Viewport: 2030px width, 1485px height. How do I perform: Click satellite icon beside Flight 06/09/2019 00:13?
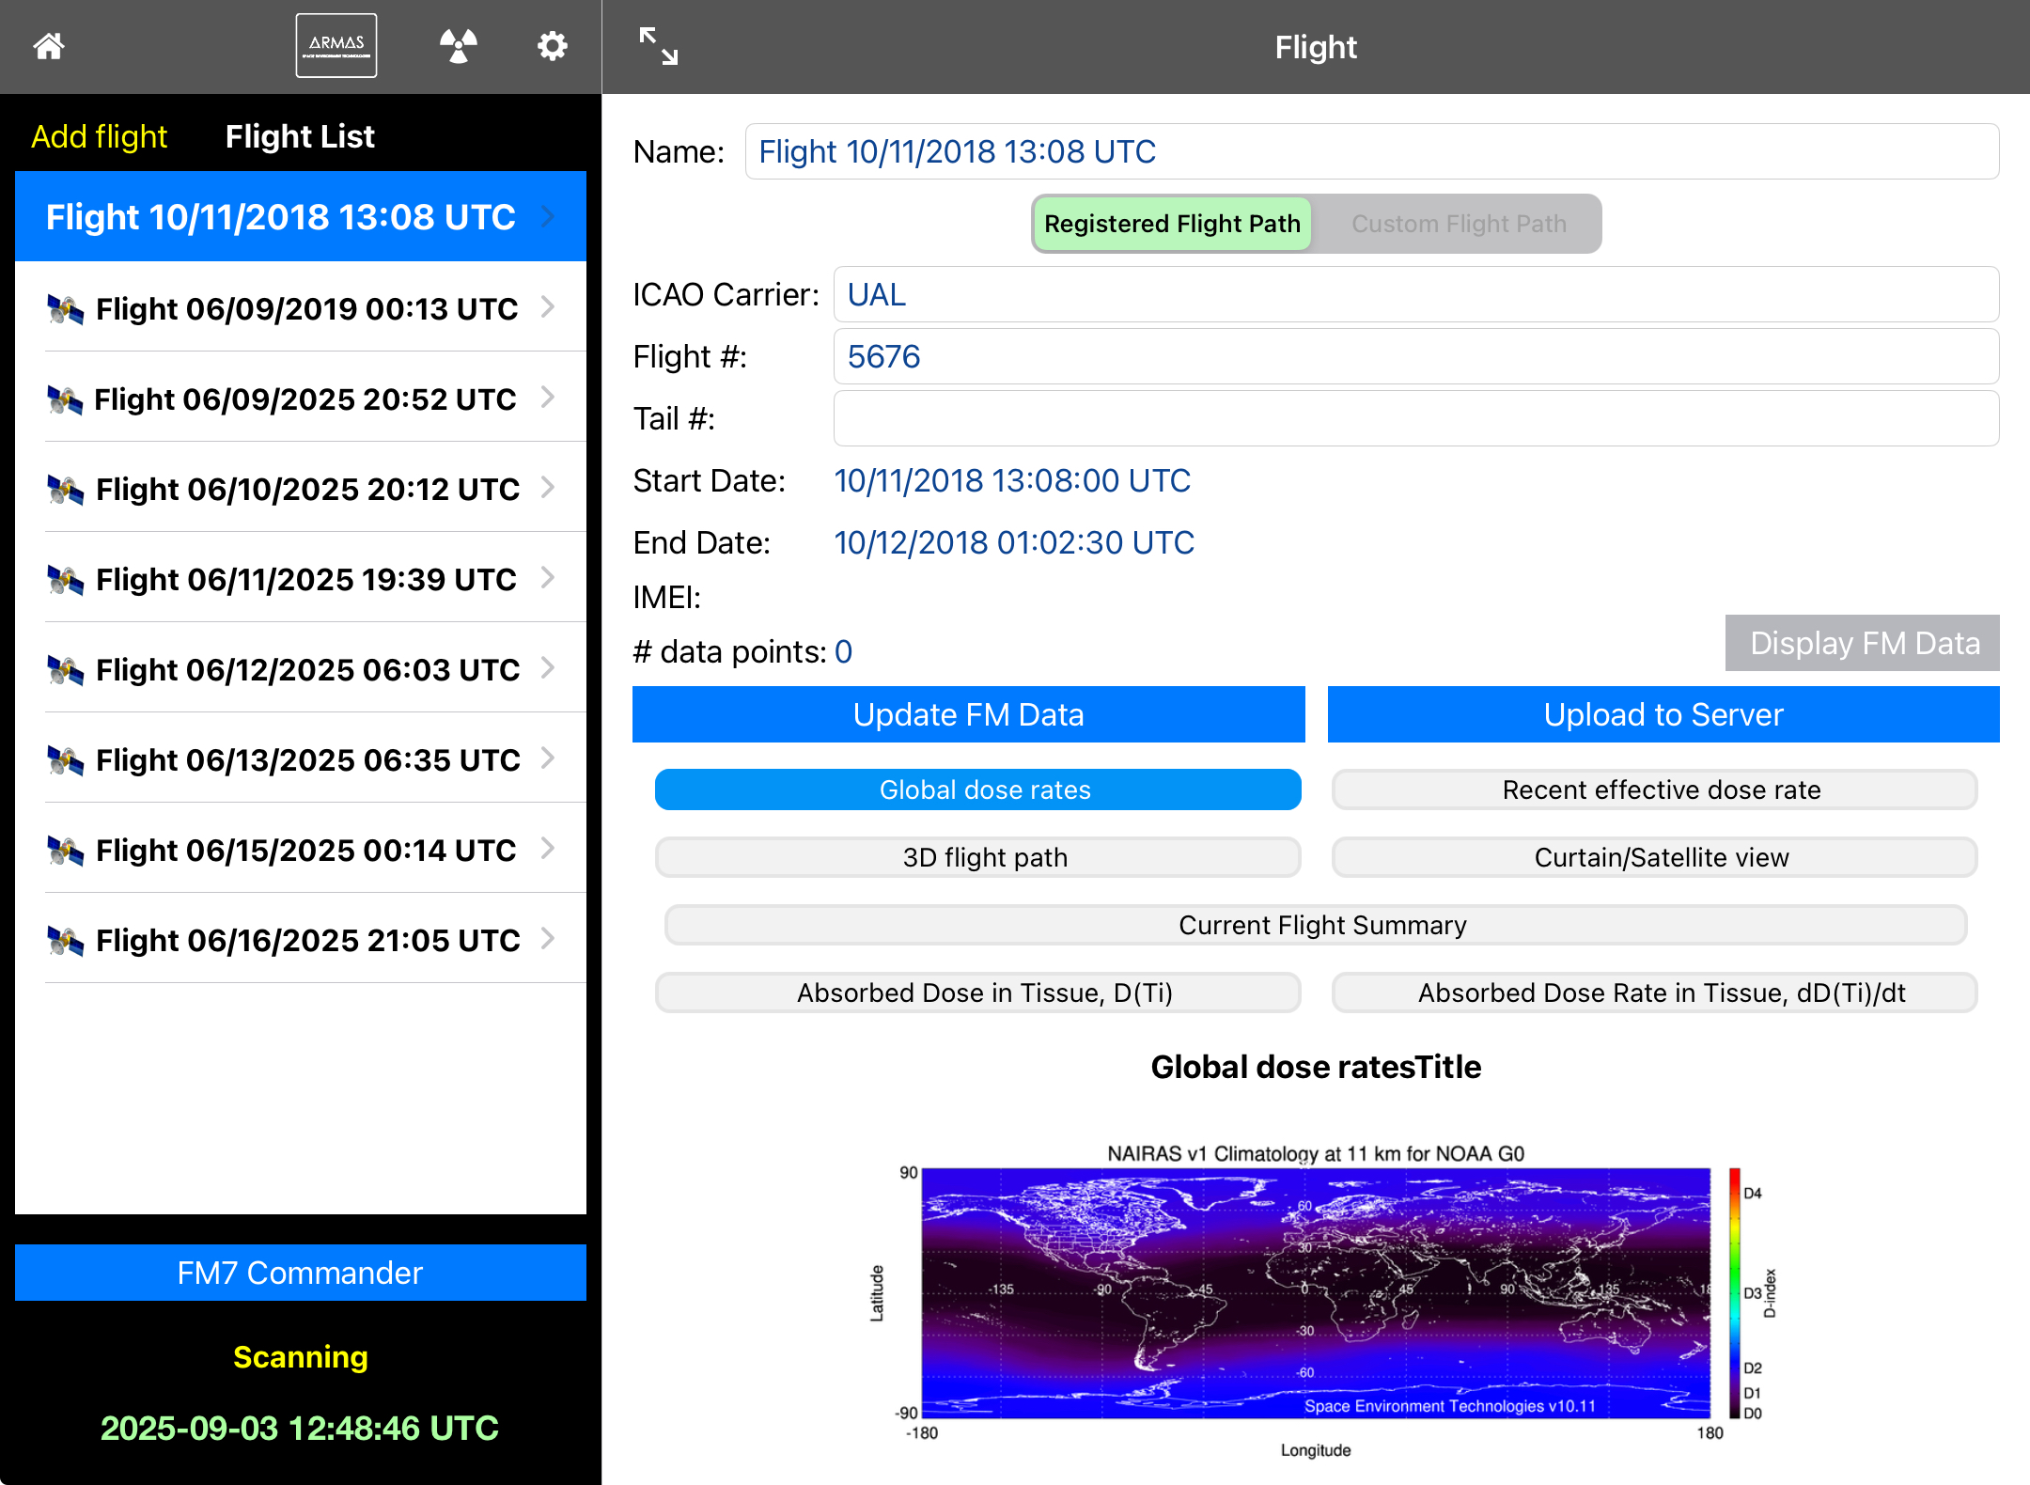66,309
